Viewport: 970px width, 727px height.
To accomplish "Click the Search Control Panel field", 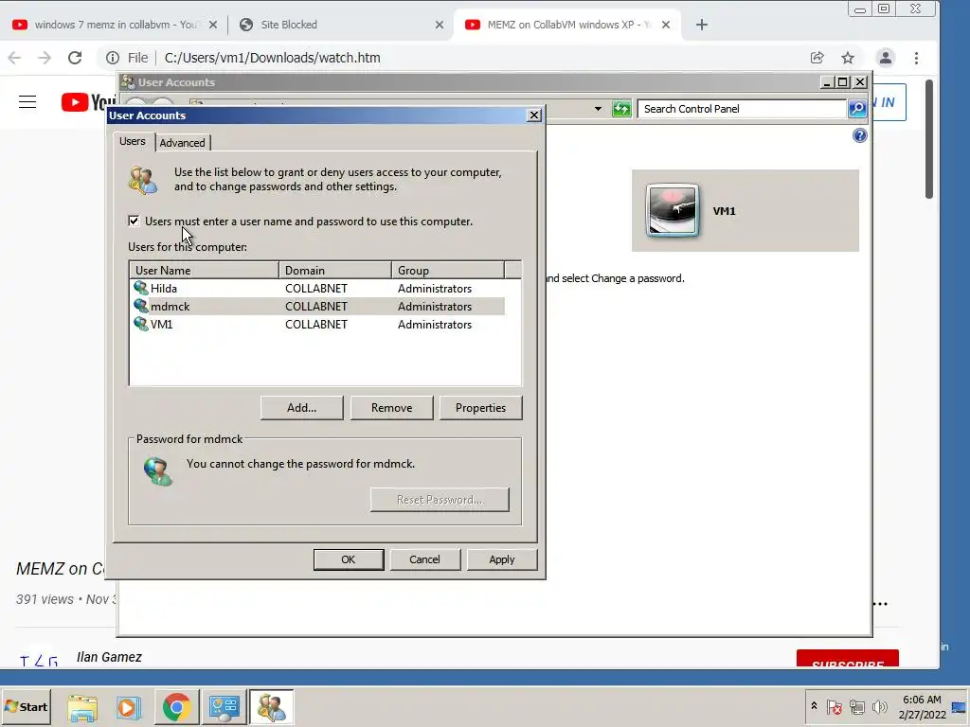I will coord(742,109).
